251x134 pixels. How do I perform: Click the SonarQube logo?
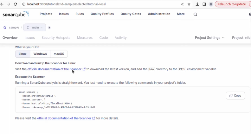tap(16, 14)
